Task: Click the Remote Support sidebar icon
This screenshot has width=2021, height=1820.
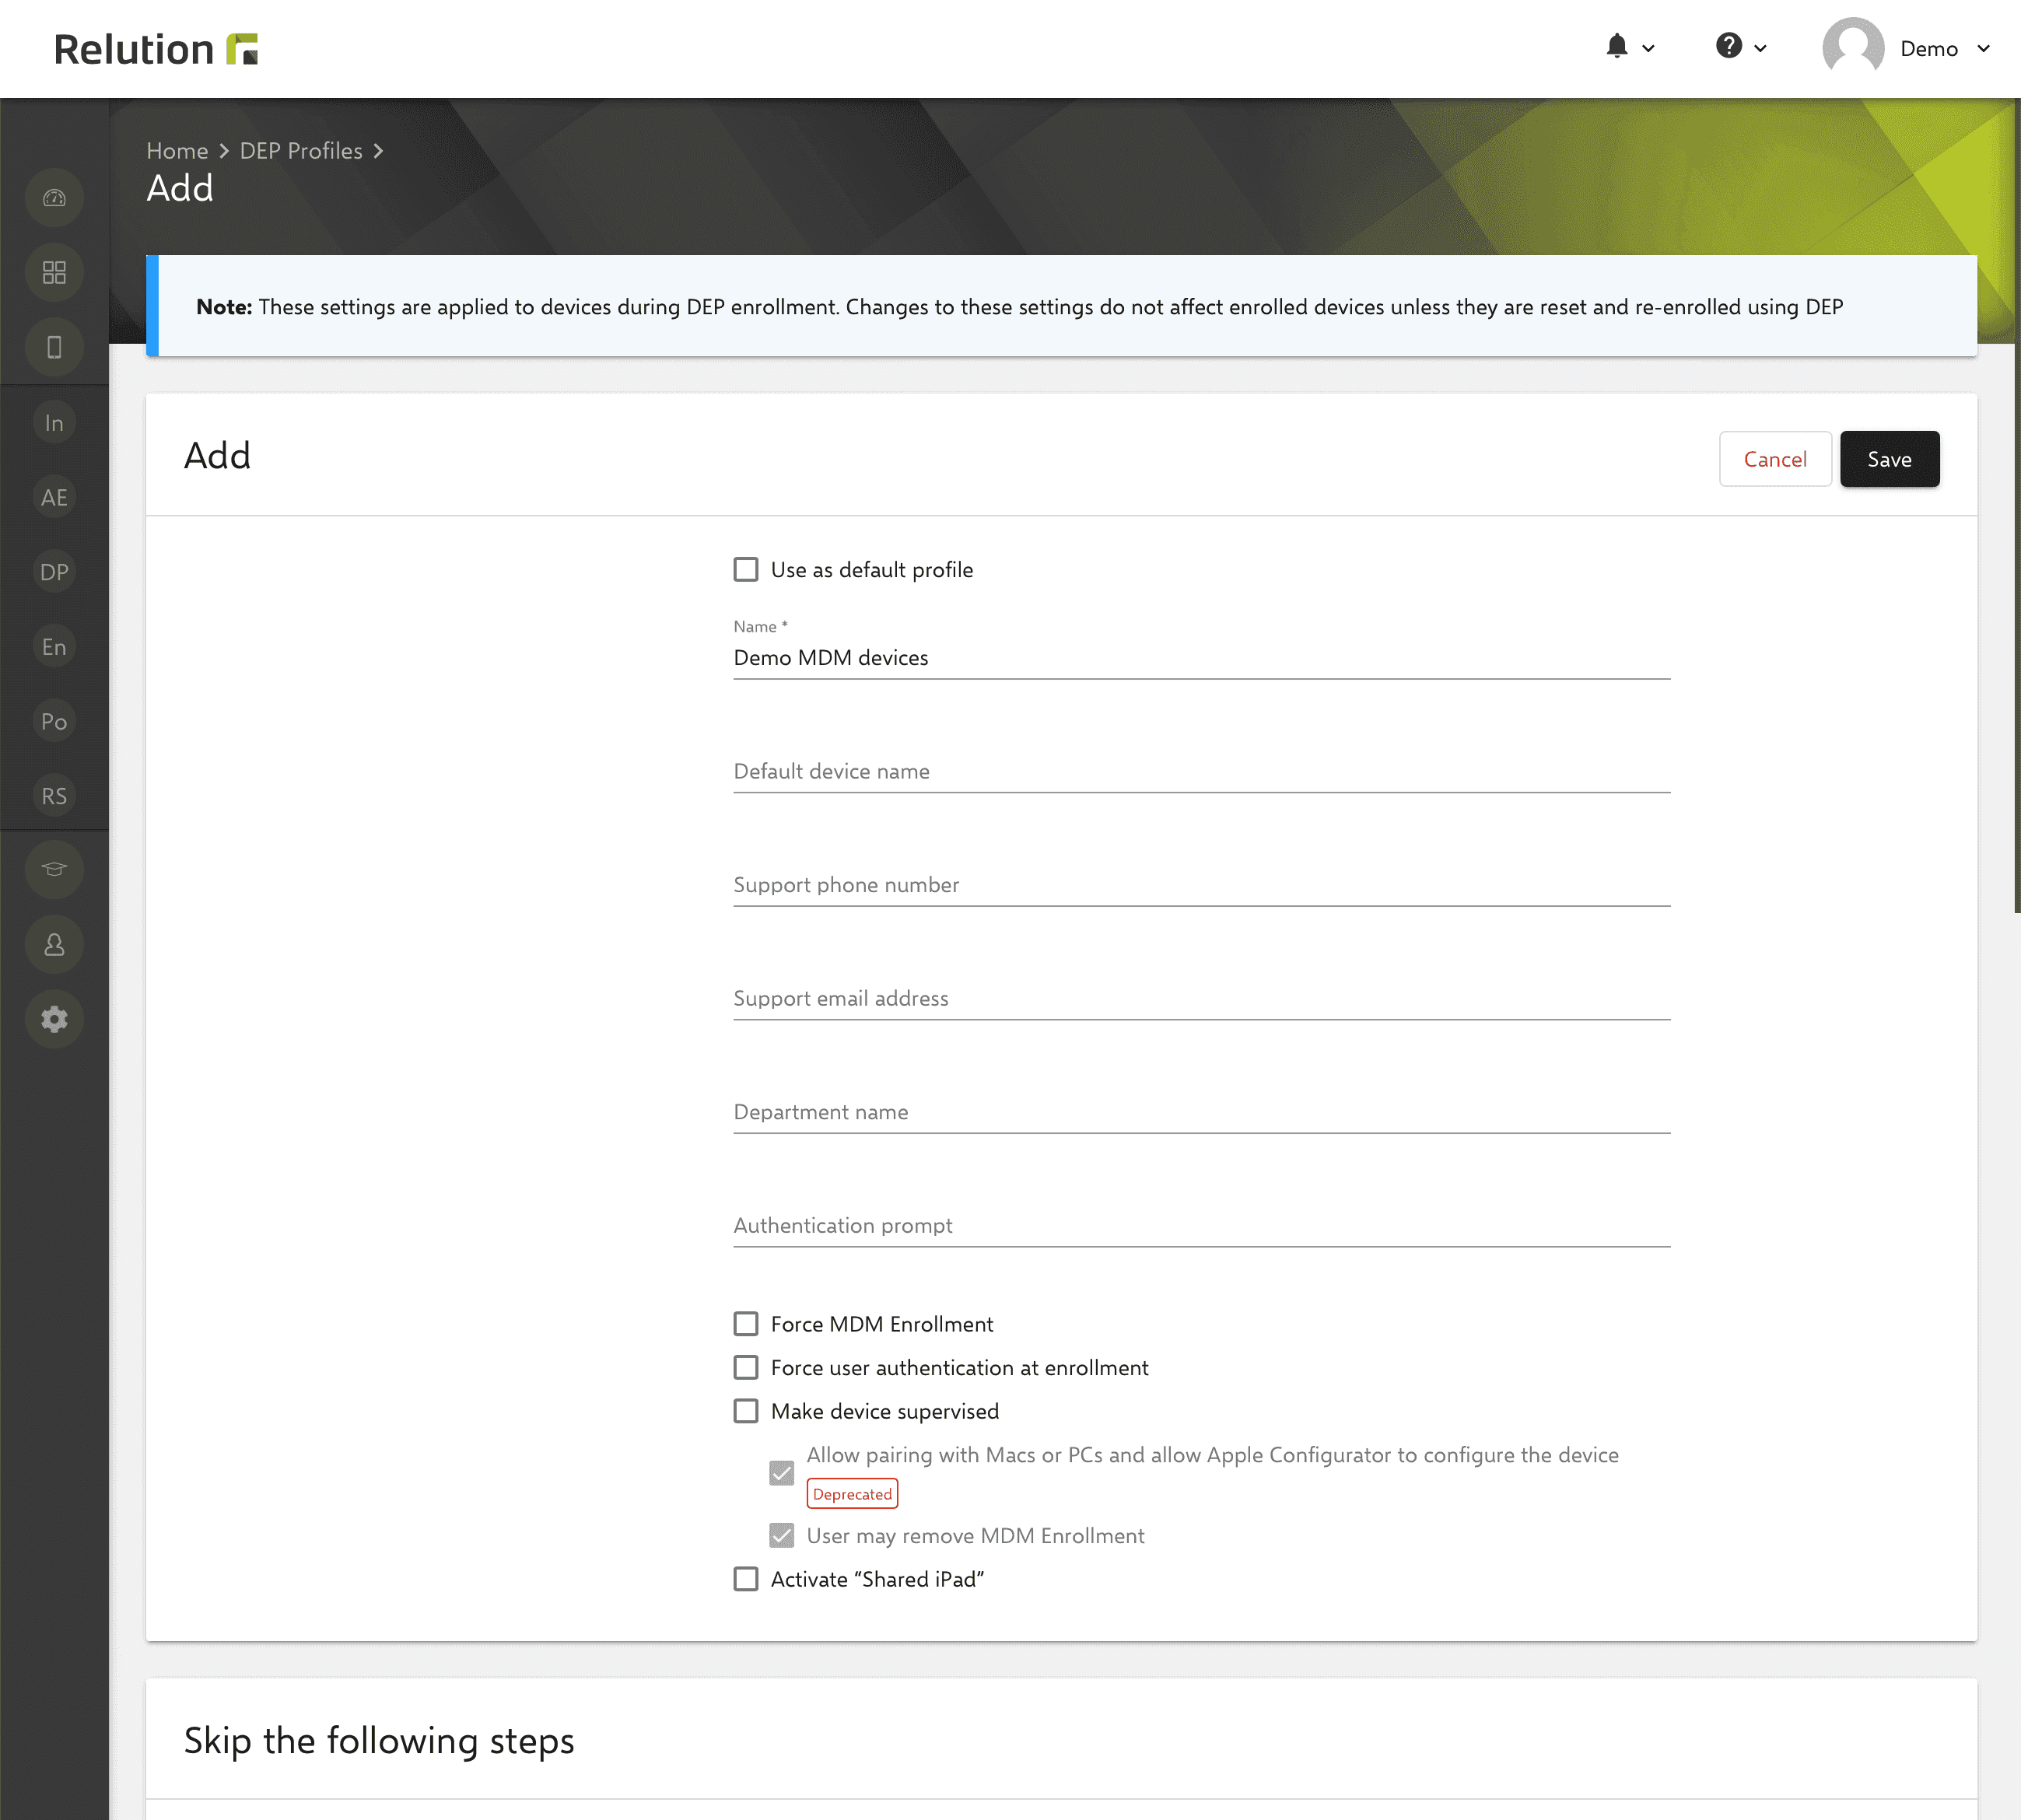Action: [x=54, y=796]
